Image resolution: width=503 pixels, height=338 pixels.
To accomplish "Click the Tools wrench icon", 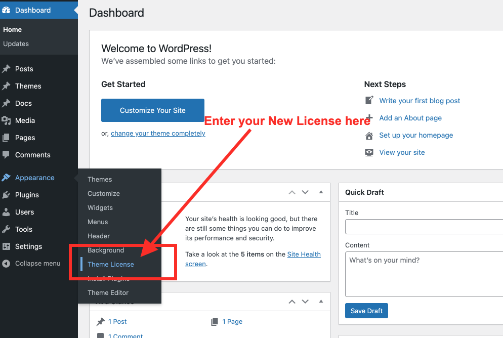I will coord(6,229).
